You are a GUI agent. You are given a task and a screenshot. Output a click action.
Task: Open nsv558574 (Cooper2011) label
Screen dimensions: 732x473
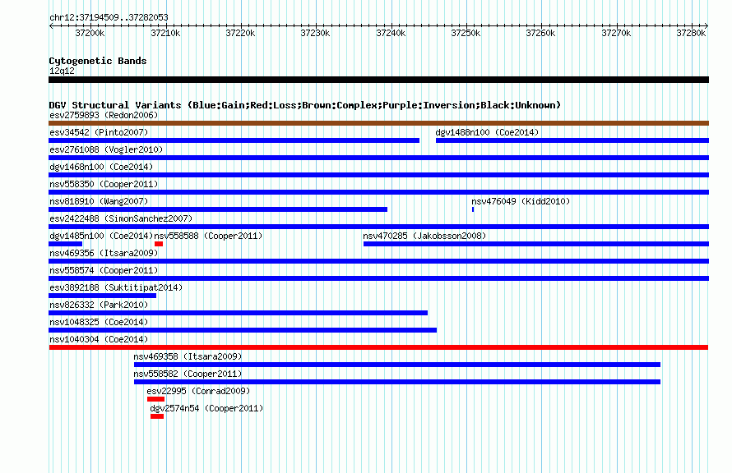(104, 270)
